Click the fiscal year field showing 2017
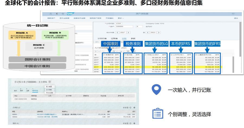 pos(123,33)
